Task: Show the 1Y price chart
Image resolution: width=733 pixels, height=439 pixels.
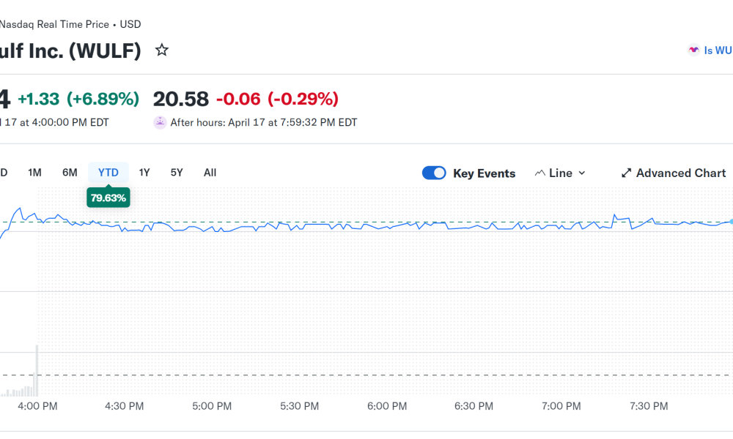Action: (x=144, y=173)
